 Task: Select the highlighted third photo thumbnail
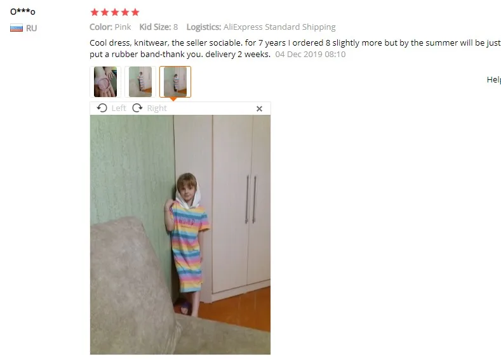point(175,82)
